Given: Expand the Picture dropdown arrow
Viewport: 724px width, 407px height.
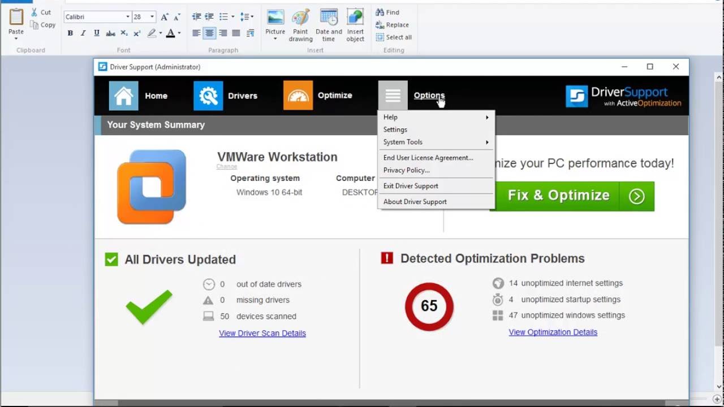Looking at the screenshot, I should point(275,39).
